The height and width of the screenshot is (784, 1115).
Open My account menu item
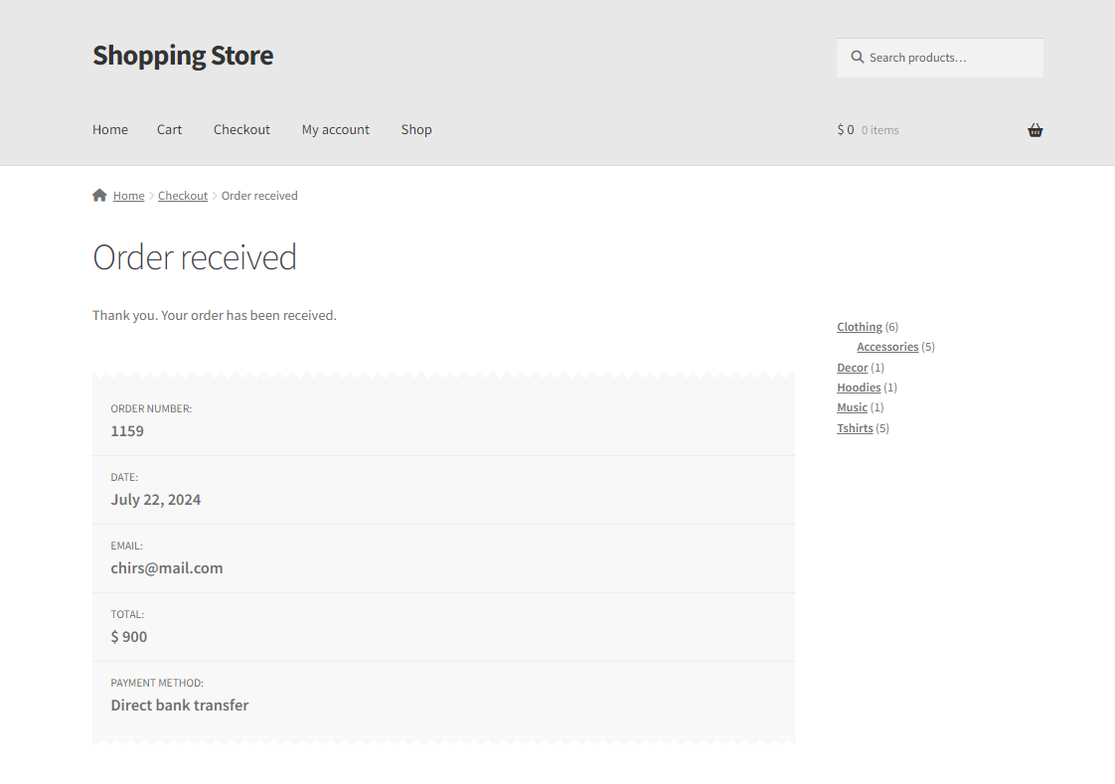(x=336, y=129)
